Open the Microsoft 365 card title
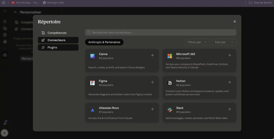274x139 pixels. tap(186, 54)
